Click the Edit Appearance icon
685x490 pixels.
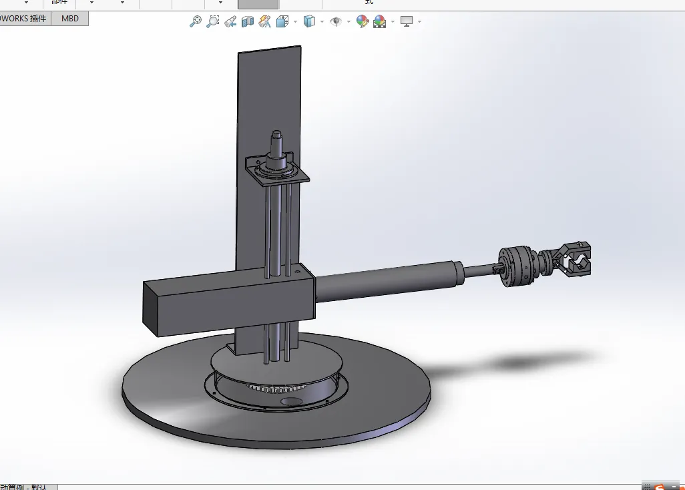pyautogui.click(x=362, y=21)
